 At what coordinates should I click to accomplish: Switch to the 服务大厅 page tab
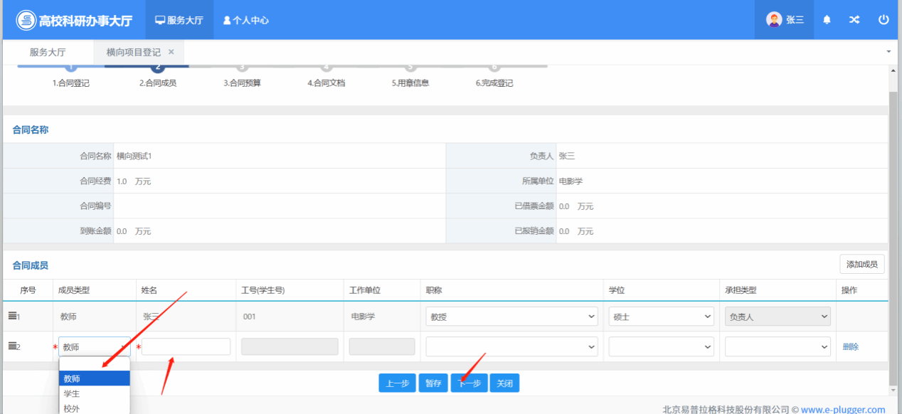click(x=48, y=52)
